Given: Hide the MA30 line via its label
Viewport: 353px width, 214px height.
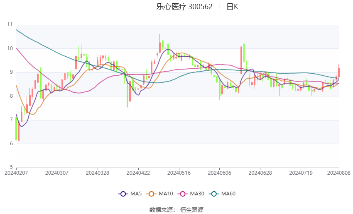Looking at the screenshot, I should point(197,194).
